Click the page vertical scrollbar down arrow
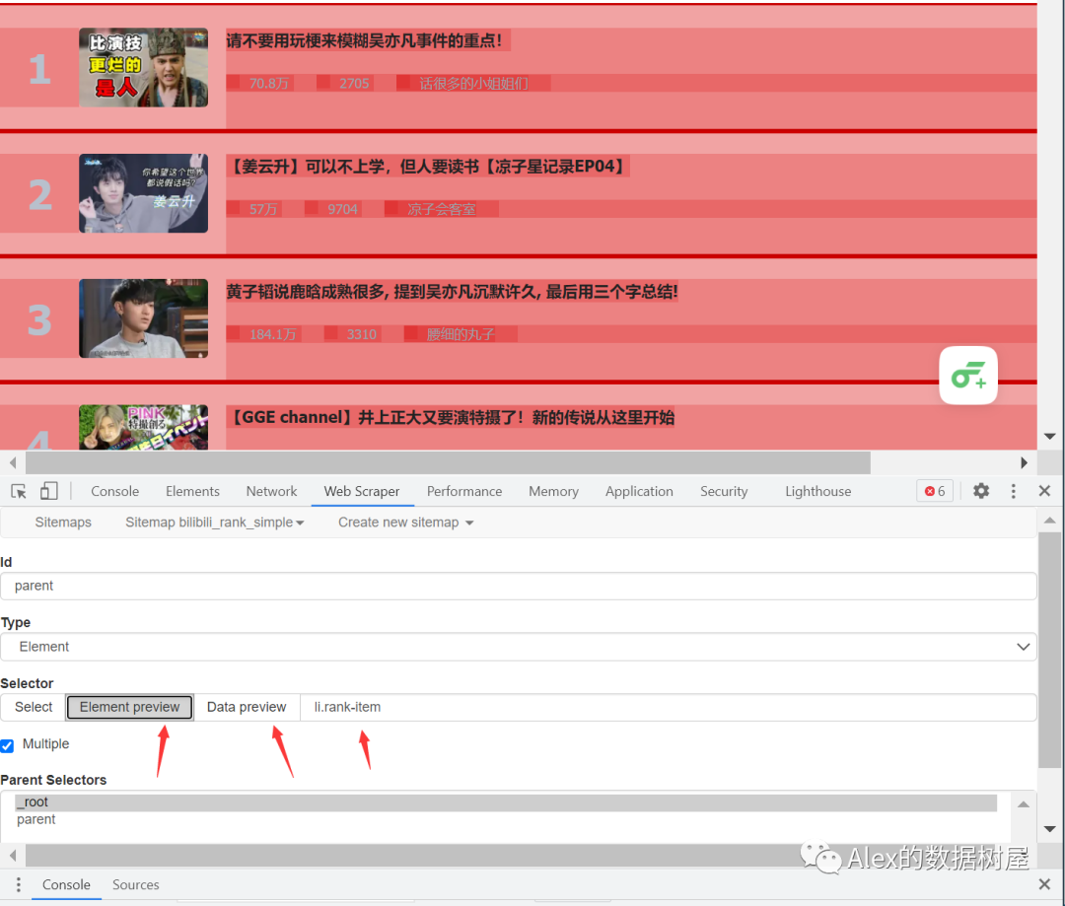Image resolution: width=1065 pixels, height=906 pixels. tap(1050, 436)
